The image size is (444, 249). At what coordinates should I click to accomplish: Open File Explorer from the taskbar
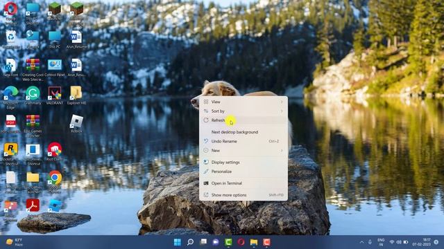254,242
